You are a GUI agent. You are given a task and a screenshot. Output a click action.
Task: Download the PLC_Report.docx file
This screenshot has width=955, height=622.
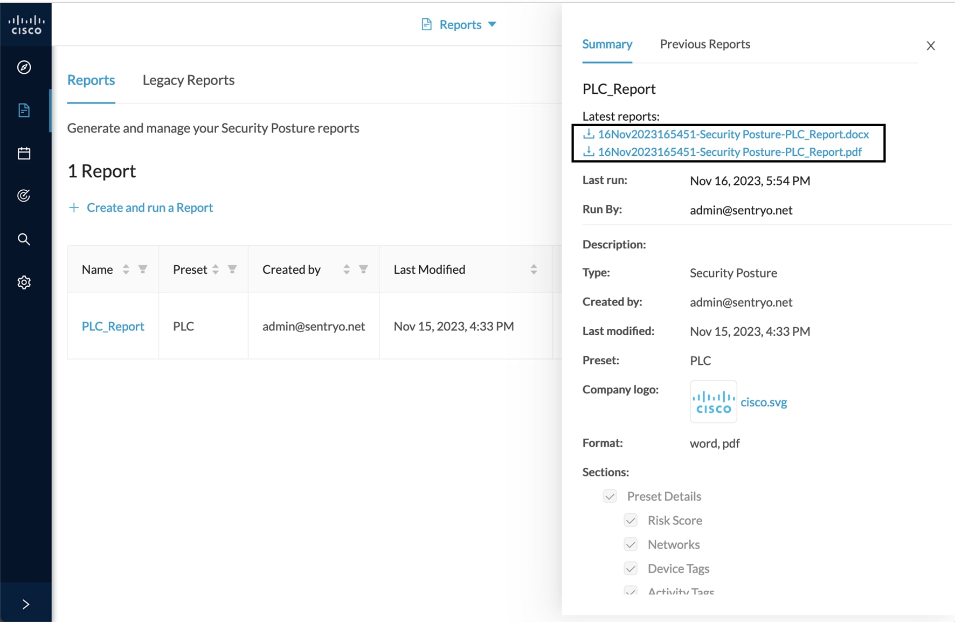(x=732, y=134)
